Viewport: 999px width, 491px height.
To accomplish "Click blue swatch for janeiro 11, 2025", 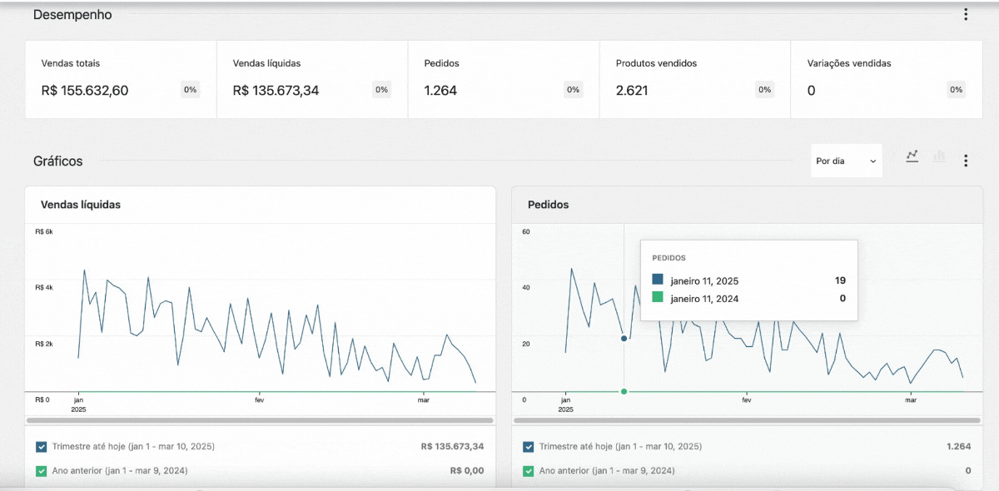I will (658, 280).
